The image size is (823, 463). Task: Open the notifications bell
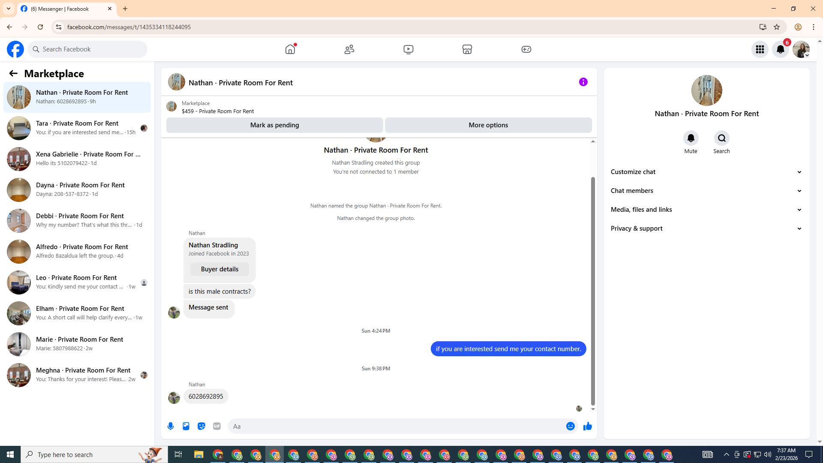coord(781,49)
